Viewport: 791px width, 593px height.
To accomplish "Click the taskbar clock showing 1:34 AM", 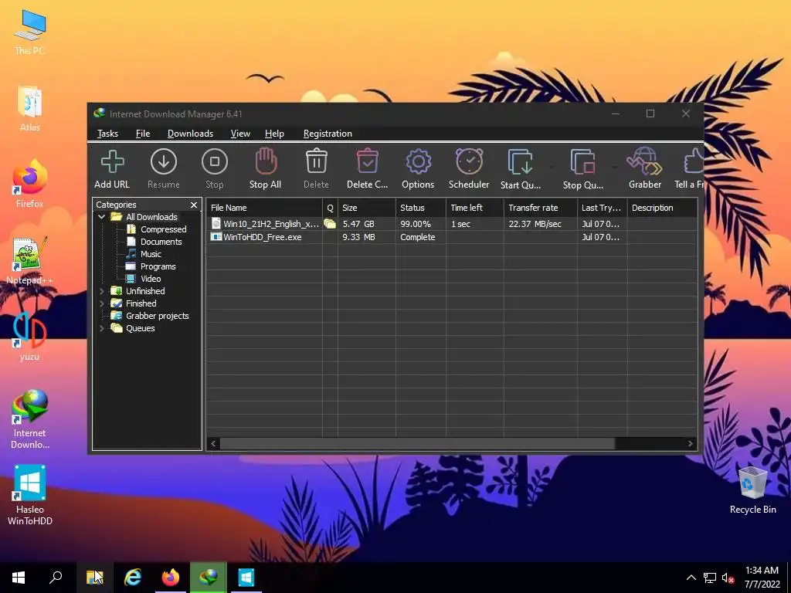I will coord(762,578).
